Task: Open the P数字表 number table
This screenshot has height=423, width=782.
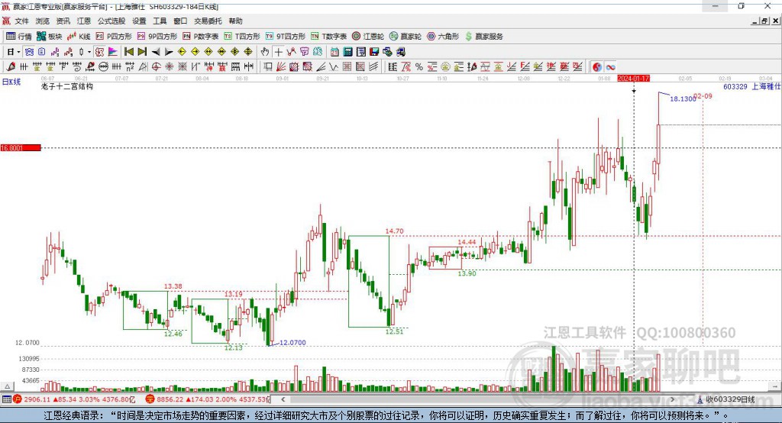Action: click(201, 37)
